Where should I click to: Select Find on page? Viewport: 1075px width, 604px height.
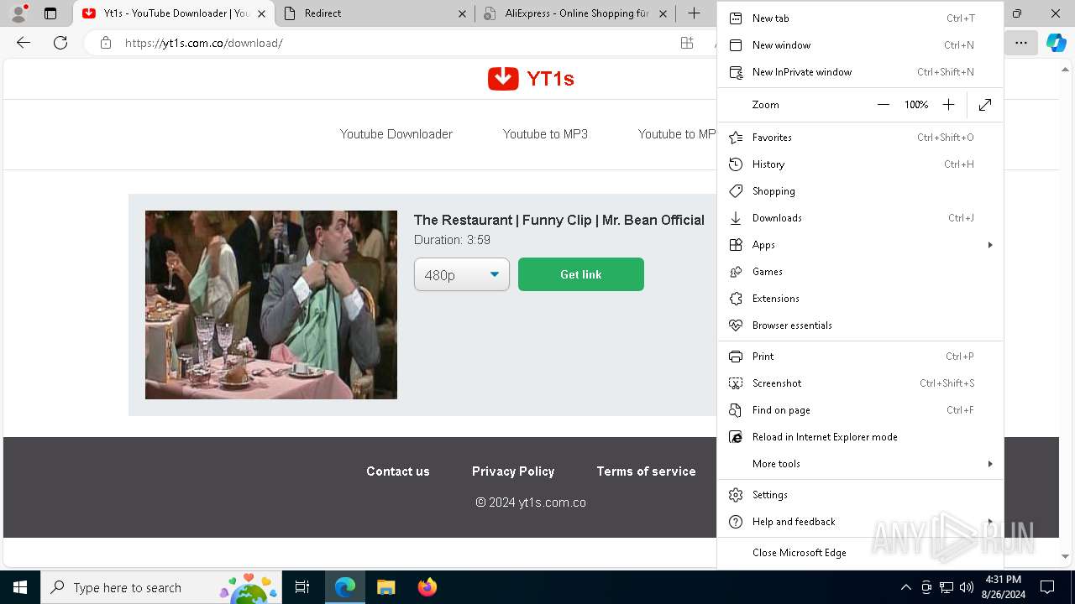[x=860, y=410]
